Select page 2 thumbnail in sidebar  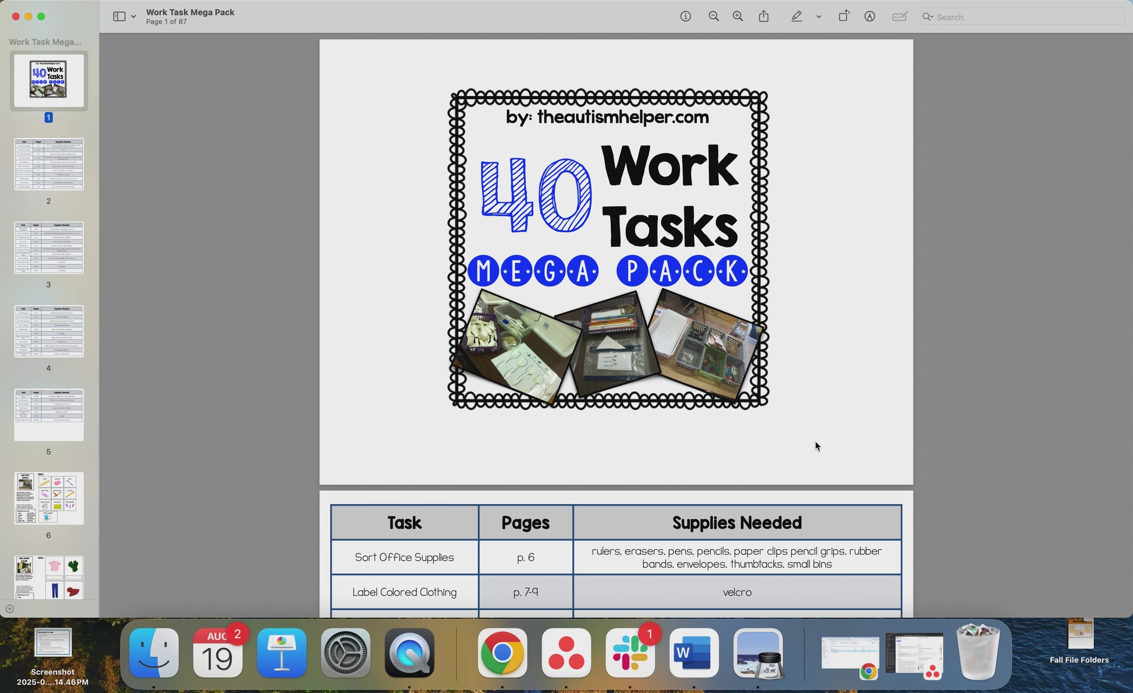click(x=49, y=164)
